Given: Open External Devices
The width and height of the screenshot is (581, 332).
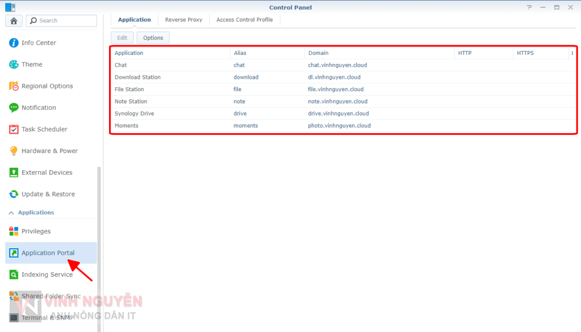Looking at the screenshot, I should (x=47, y=172).
